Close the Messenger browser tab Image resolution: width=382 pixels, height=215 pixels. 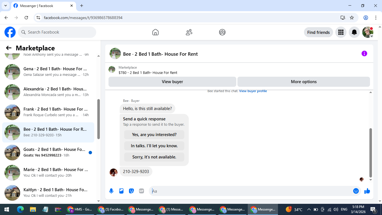click(x=71, y=6)
